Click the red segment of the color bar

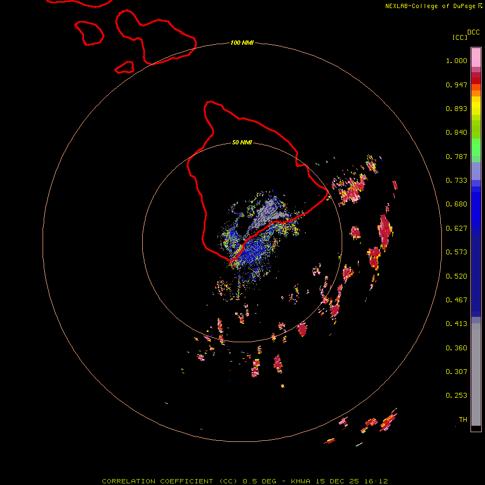click(476, 81)
